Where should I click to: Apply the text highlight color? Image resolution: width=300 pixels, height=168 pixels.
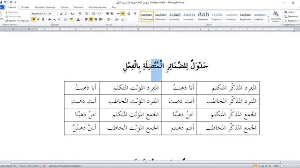72,19
